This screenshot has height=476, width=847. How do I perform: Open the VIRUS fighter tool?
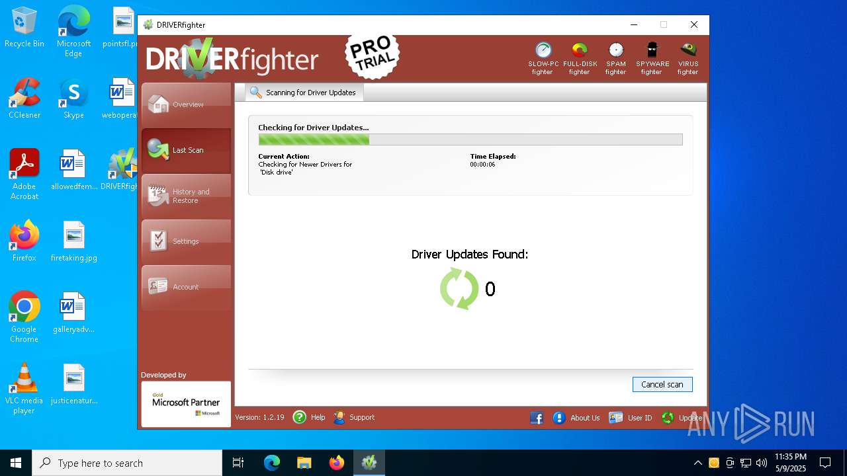pos(688,58)
